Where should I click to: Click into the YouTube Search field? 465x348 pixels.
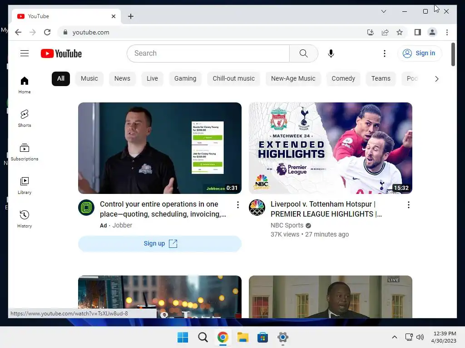point(208,53)
